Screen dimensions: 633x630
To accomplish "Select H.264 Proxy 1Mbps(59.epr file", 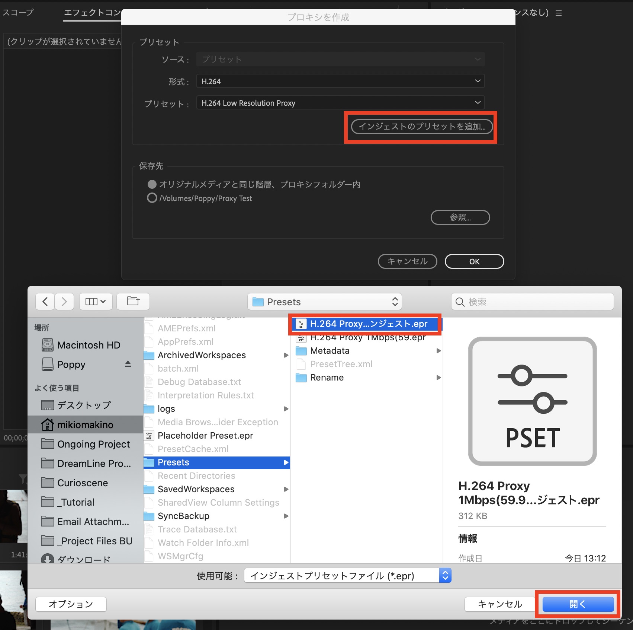I will click(x=367, y=338).
